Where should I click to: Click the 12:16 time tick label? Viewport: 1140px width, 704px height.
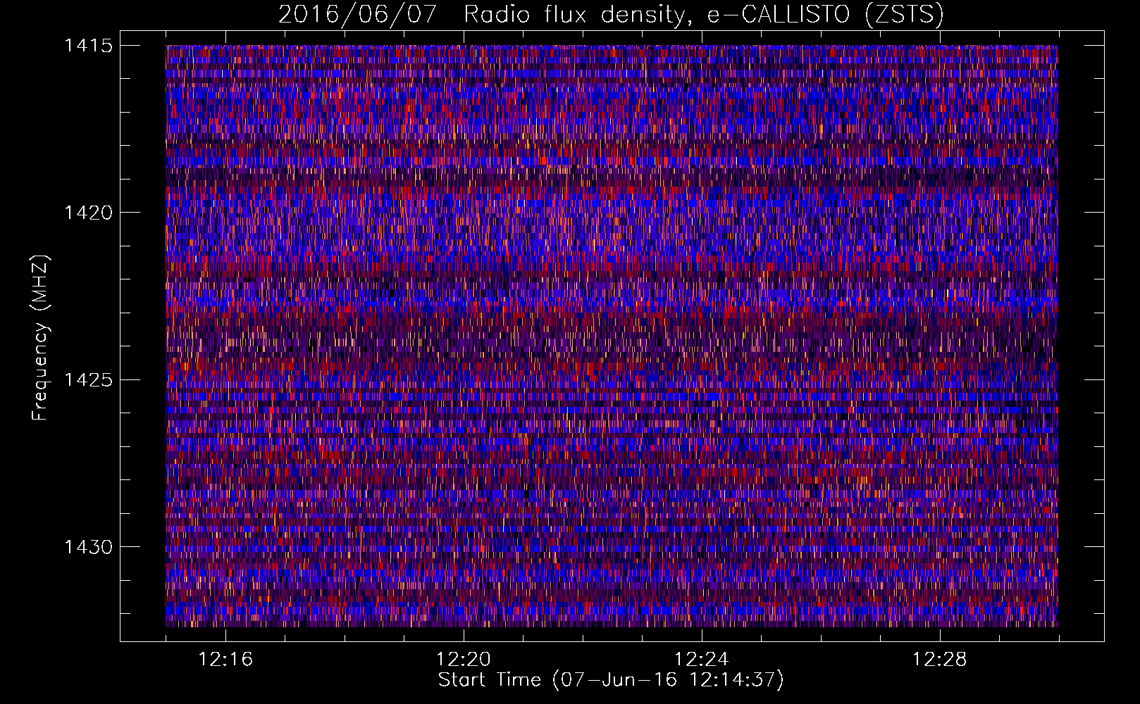click(x=225, y=660)
